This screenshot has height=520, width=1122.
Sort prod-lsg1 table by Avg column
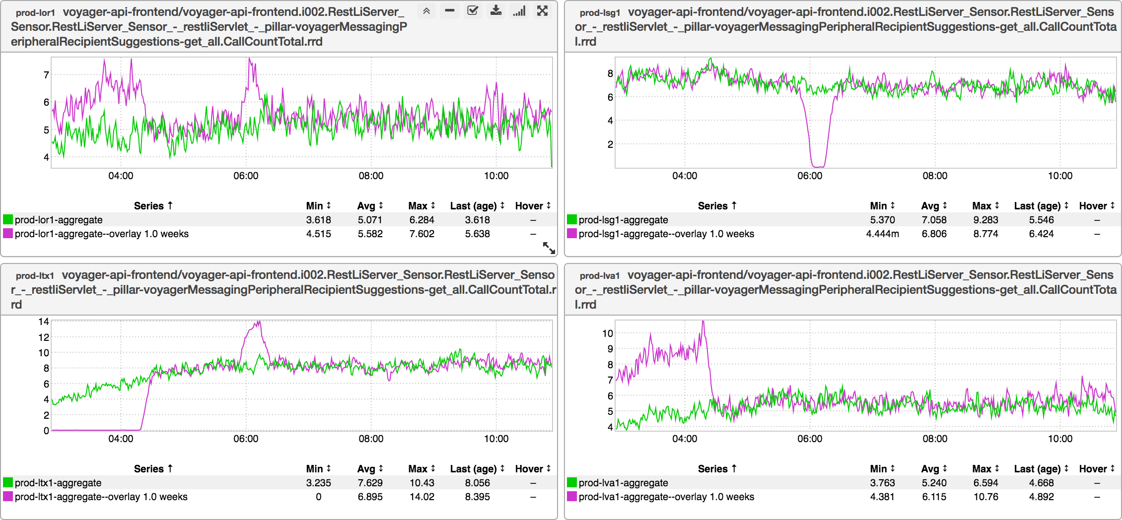(x=934, y=206)
